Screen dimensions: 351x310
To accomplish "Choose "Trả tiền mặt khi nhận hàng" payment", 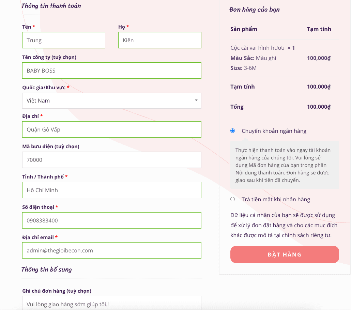I will click(232, 199).
